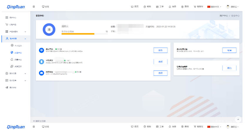
Task: Expand the 技术支持 chevron in the sidebar
Action: click(25, 80)
